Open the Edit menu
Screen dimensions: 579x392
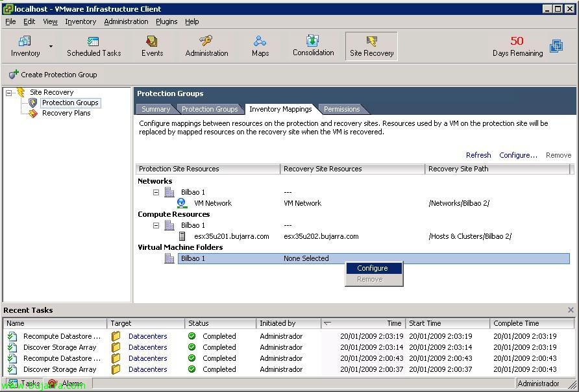click(x=29, y=21)
